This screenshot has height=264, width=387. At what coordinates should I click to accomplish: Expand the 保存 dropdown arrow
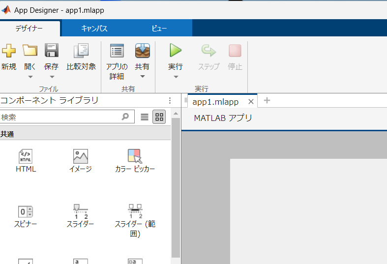[52, 77]
